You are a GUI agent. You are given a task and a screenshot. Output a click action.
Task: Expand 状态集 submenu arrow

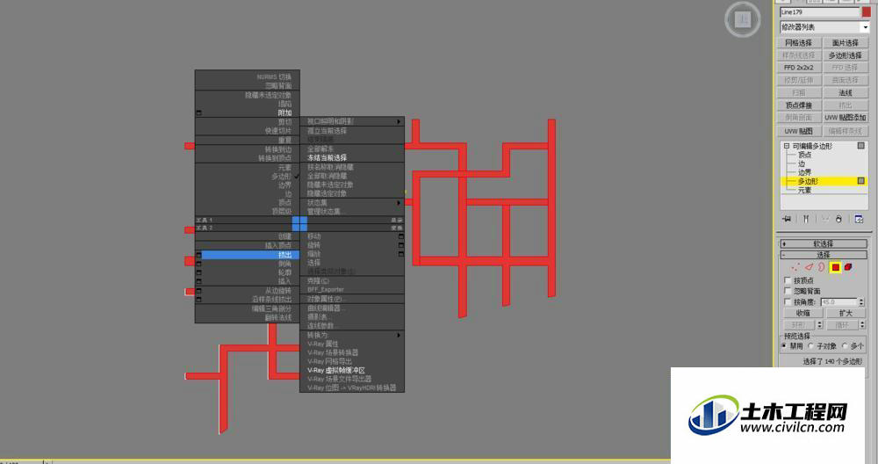point(399,202)
